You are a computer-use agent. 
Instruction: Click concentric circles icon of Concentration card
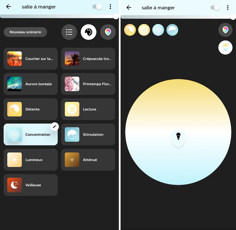[15, 134]
